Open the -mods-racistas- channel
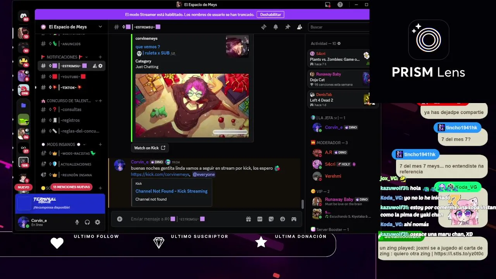This screenshot has width=496, height=279. [71, 153]
